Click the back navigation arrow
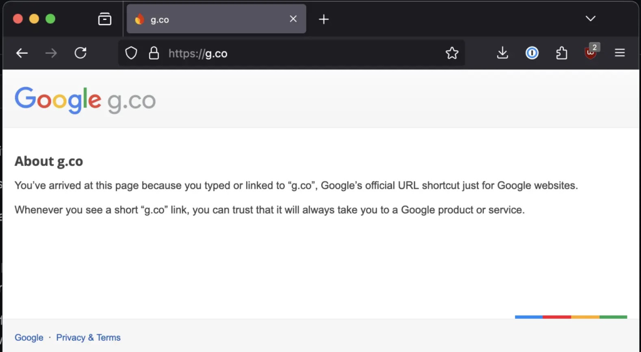 [x=22, y=53]
